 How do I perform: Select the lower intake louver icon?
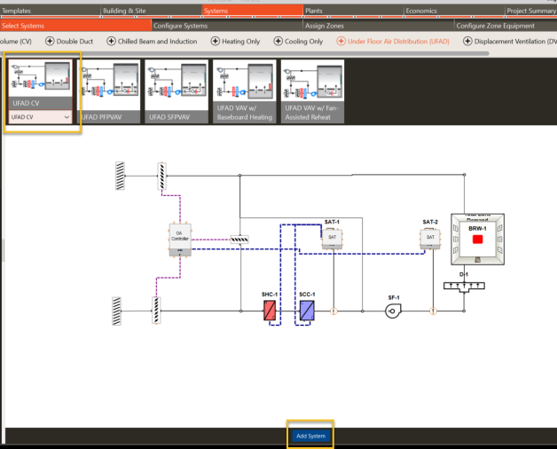(116, 311)
